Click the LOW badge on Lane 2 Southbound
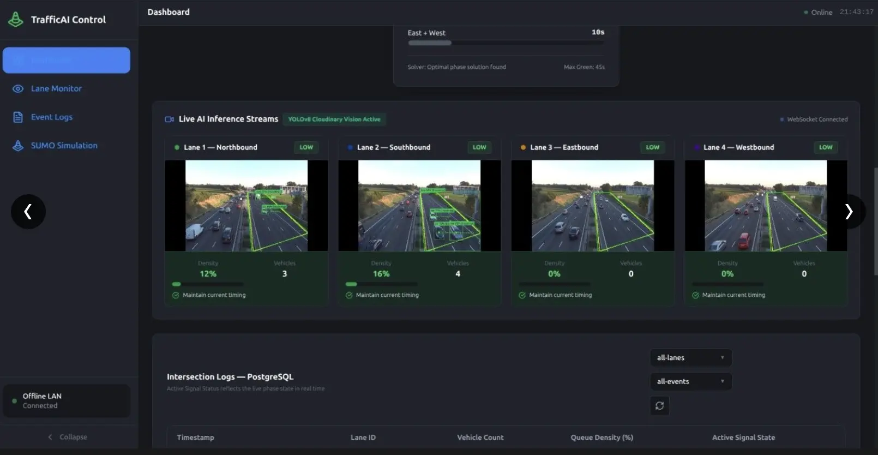Screen dimensions: 878x455 click(479, 147)
